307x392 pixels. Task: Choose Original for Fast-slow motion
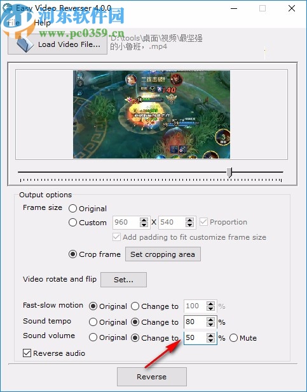click(108, 306)
